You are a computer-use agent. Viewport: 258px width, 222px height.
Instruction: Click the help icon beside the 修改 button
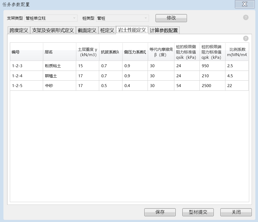(246, 18)
